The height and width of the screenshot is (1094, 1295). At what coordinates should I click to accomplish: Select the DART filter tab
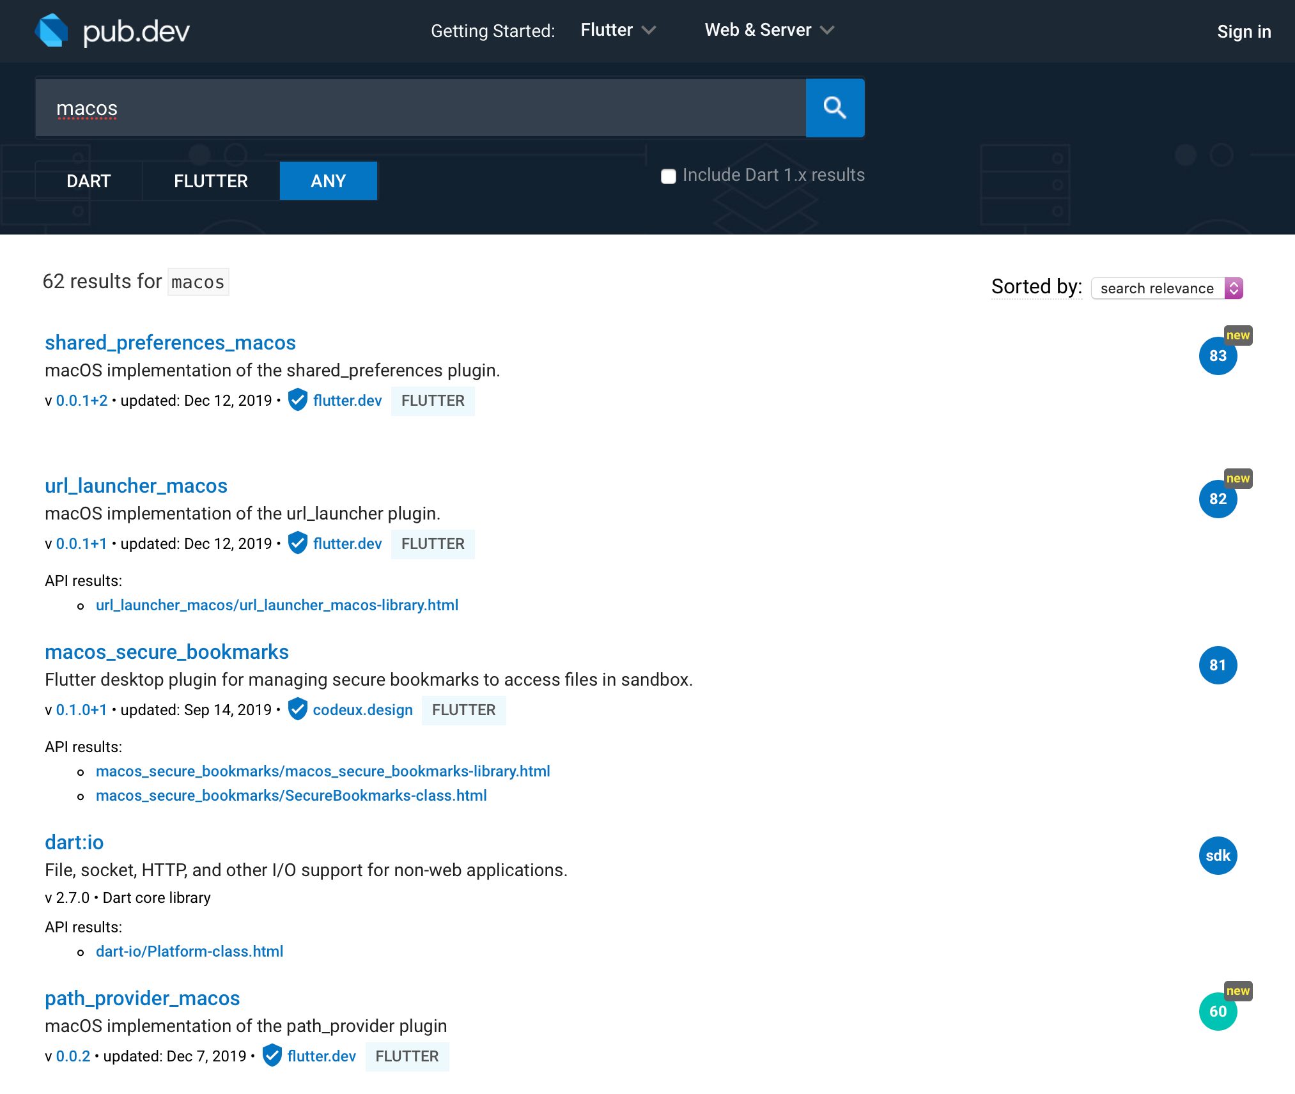(89, 181)
